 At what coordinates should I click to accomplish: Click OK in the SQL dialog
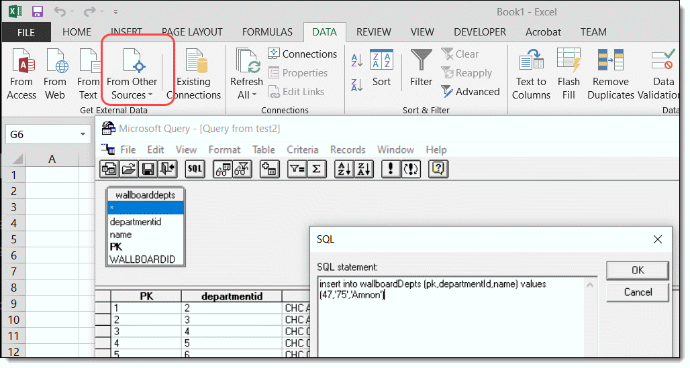[638, 269]
